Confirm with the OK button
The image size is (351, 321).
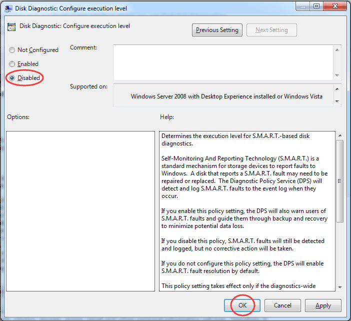pos(242,305)
